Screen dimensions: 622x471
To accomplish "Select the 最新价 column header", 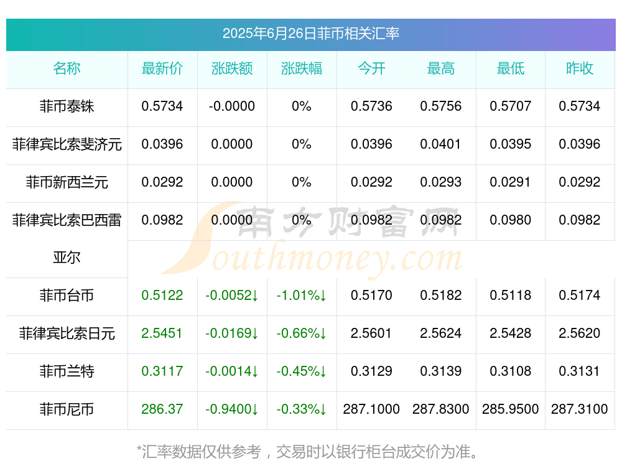I will click(x=162, y=68).
